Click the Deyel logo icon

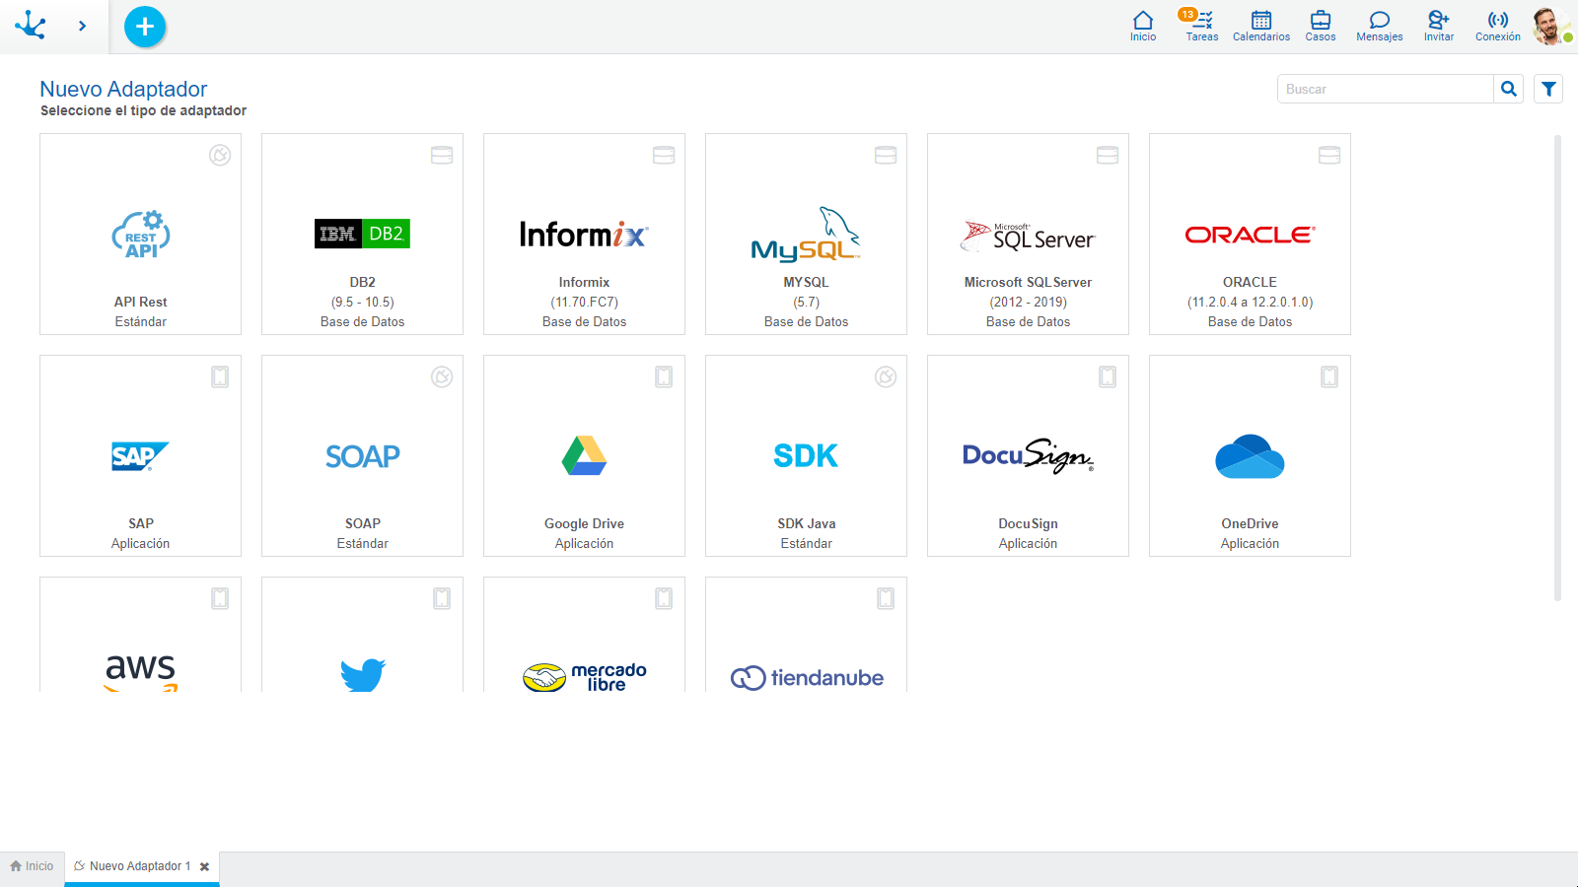31,26
